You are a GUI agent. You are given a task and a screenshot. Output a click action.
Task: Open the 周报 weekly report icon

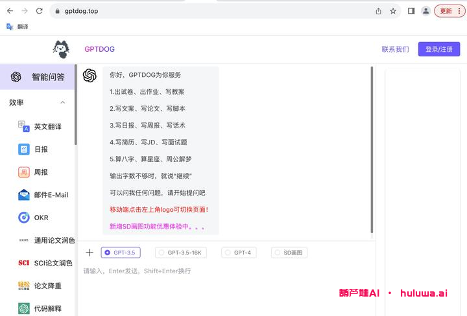24,172
